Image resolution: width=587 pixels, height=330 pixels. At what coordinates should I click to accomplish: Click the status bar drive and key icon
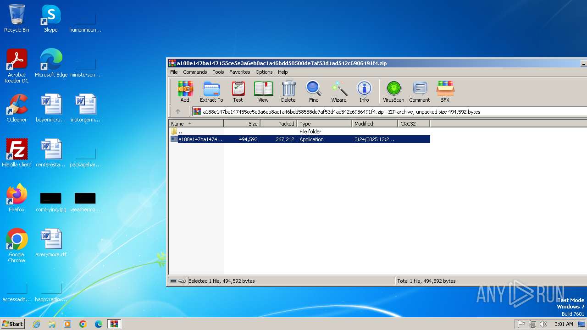(177, 281)
